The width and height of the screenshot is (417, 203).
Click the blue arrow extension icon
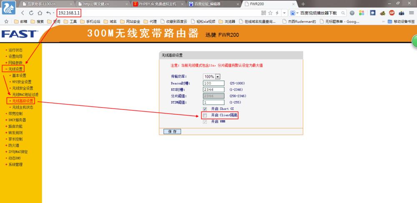click(372, 13)
